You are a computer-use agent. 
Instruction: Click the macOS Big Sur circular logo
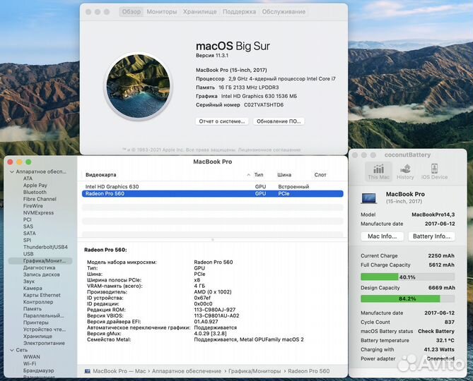(x=139, y=86)
